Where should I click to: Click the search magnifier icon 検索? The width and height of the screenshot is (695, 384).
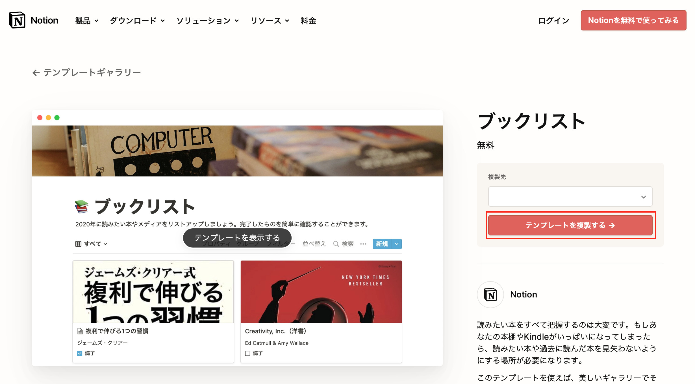coord(336,244)
